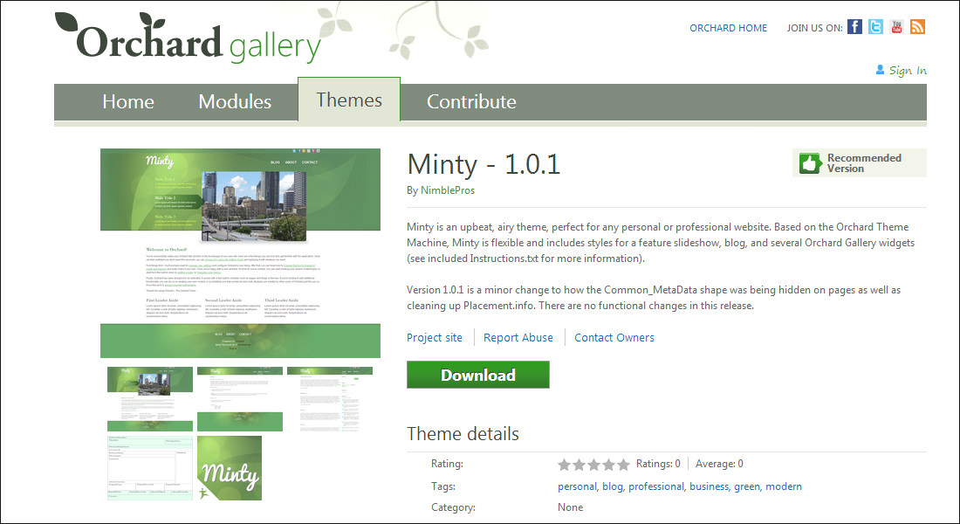Click the Recommended Version label text
Image resolution: width=960 pixels, height=524 pixels.
click(x=865, y=163)
